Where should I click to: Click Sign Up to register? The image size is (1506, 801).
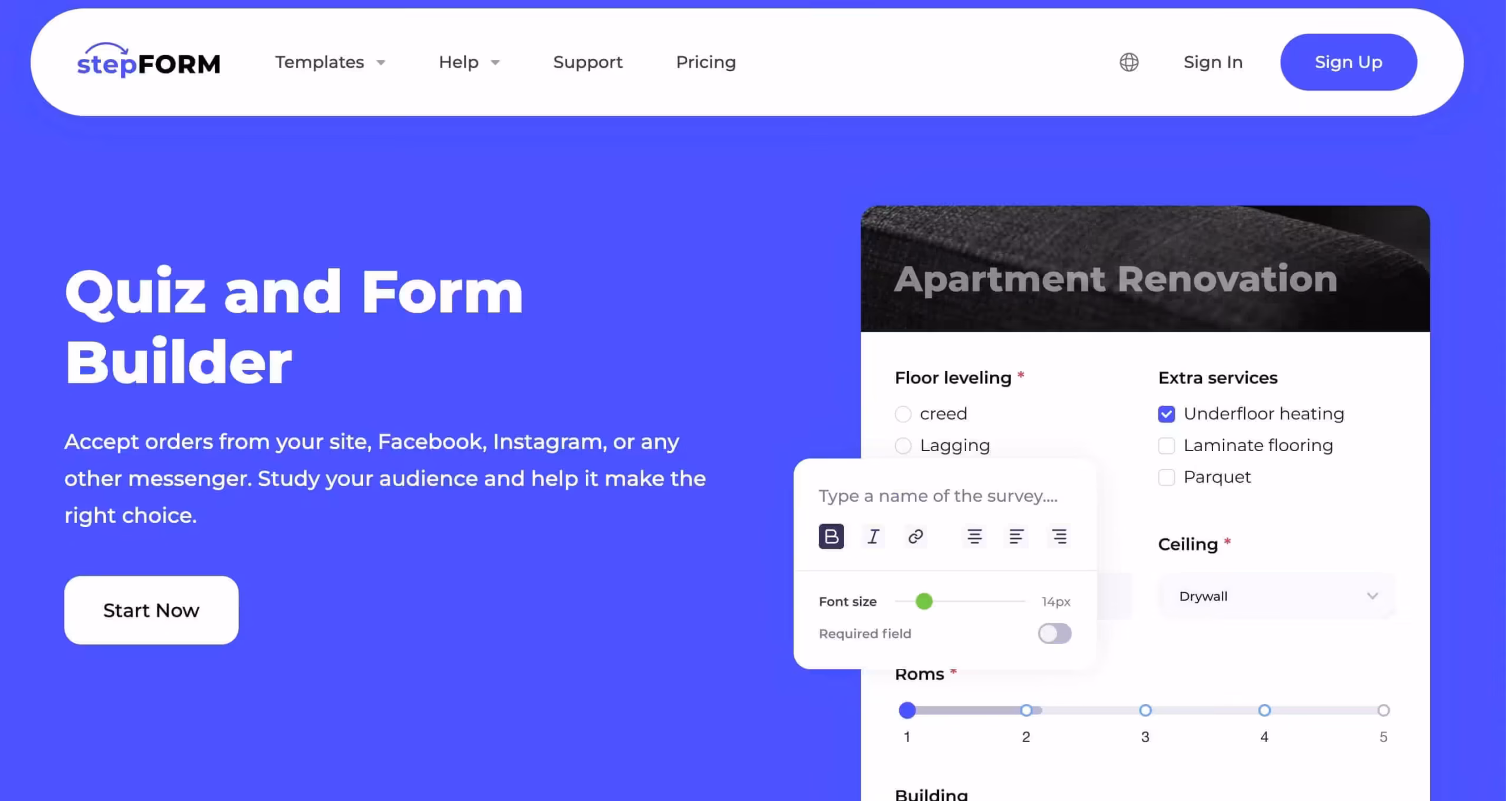pyautogui.click(x=1348, y=62)
